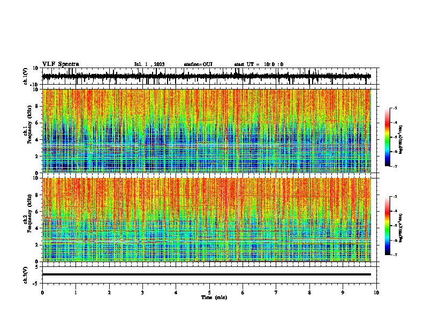Click the "9" tick label on time axis
This screenshot has width=424, height=328.
tap(343, 293)
